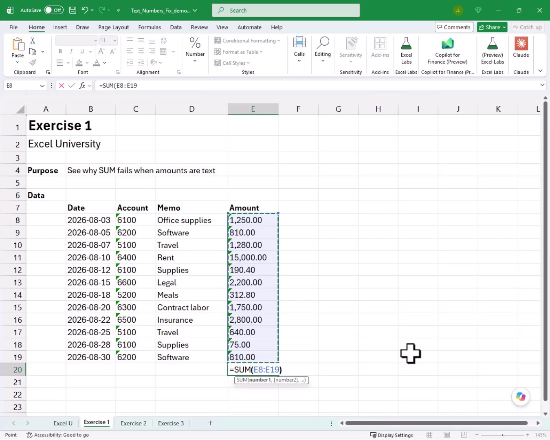
Task: Open Display Settings in status bar
Action: (x=392, y=435)
